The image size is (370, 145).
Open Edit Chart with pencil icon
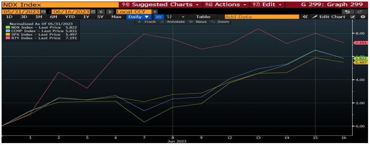tap(329, 17)
